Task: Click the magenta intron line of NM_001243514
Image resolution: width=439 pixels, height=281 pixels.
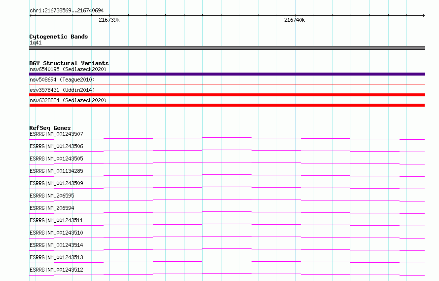Action: coord(227,249)
